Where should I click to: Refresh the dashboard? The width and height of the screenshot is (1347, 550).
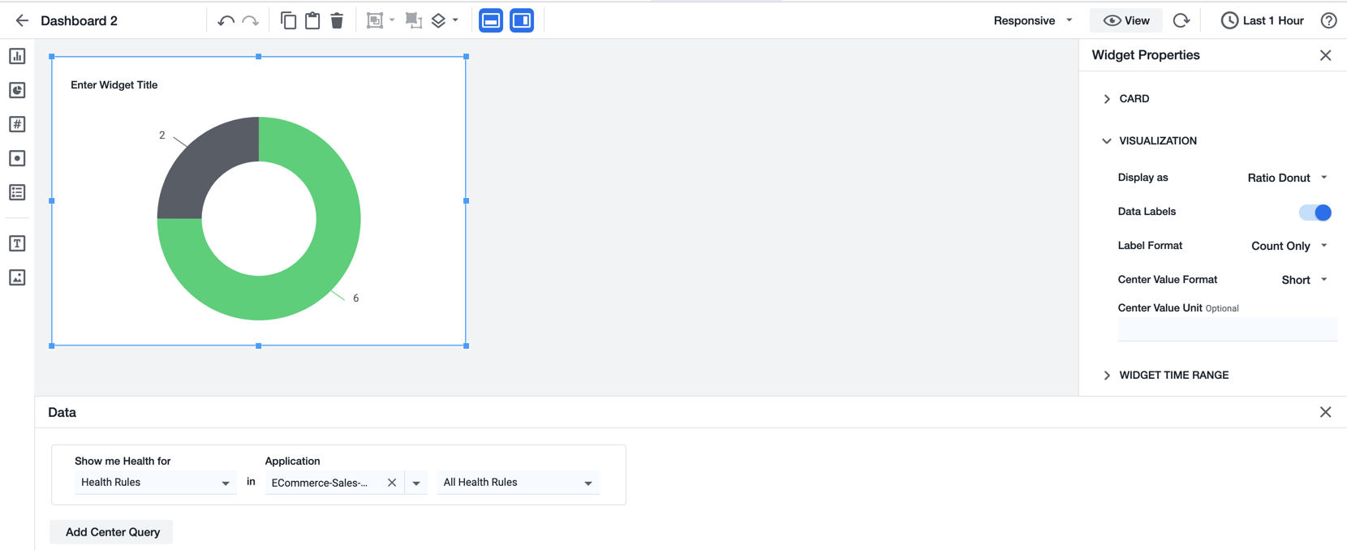[1181, 20]
